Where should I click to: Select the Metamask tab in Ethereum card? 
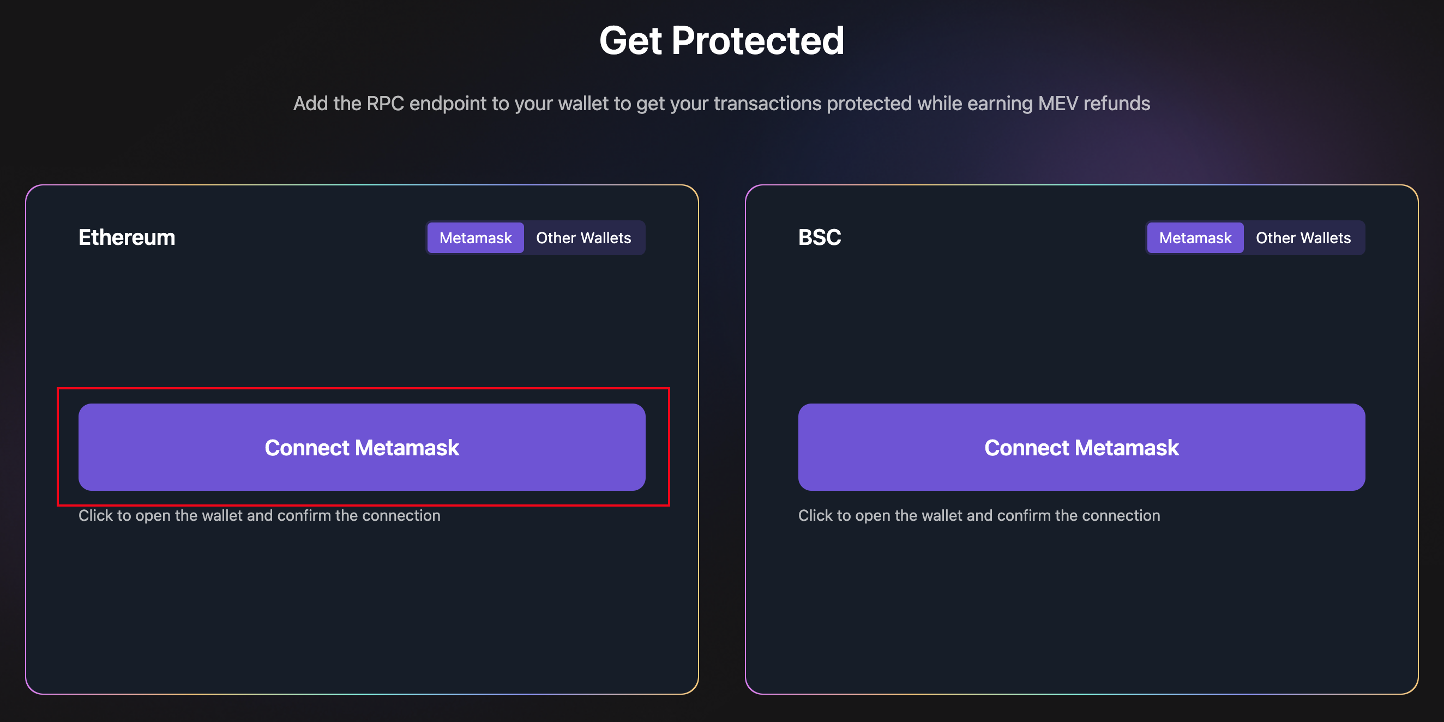click(x=476, y=238)
